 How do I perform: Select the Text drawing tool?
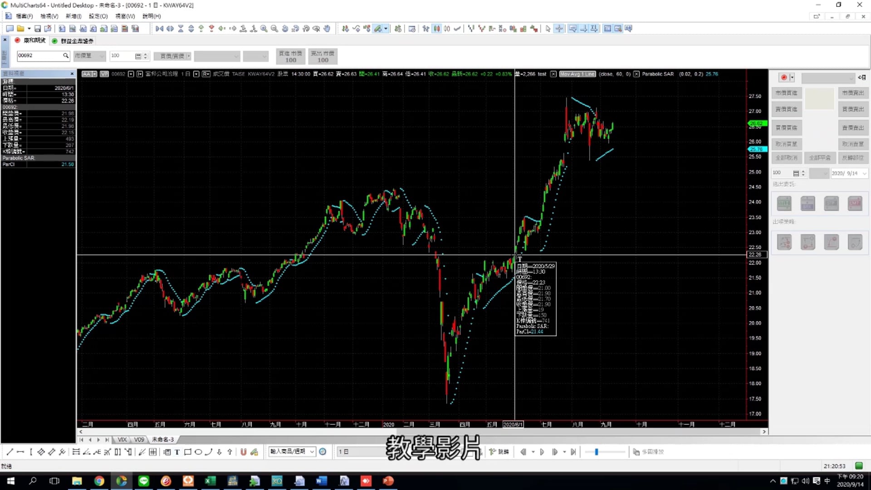coord(177,452)
